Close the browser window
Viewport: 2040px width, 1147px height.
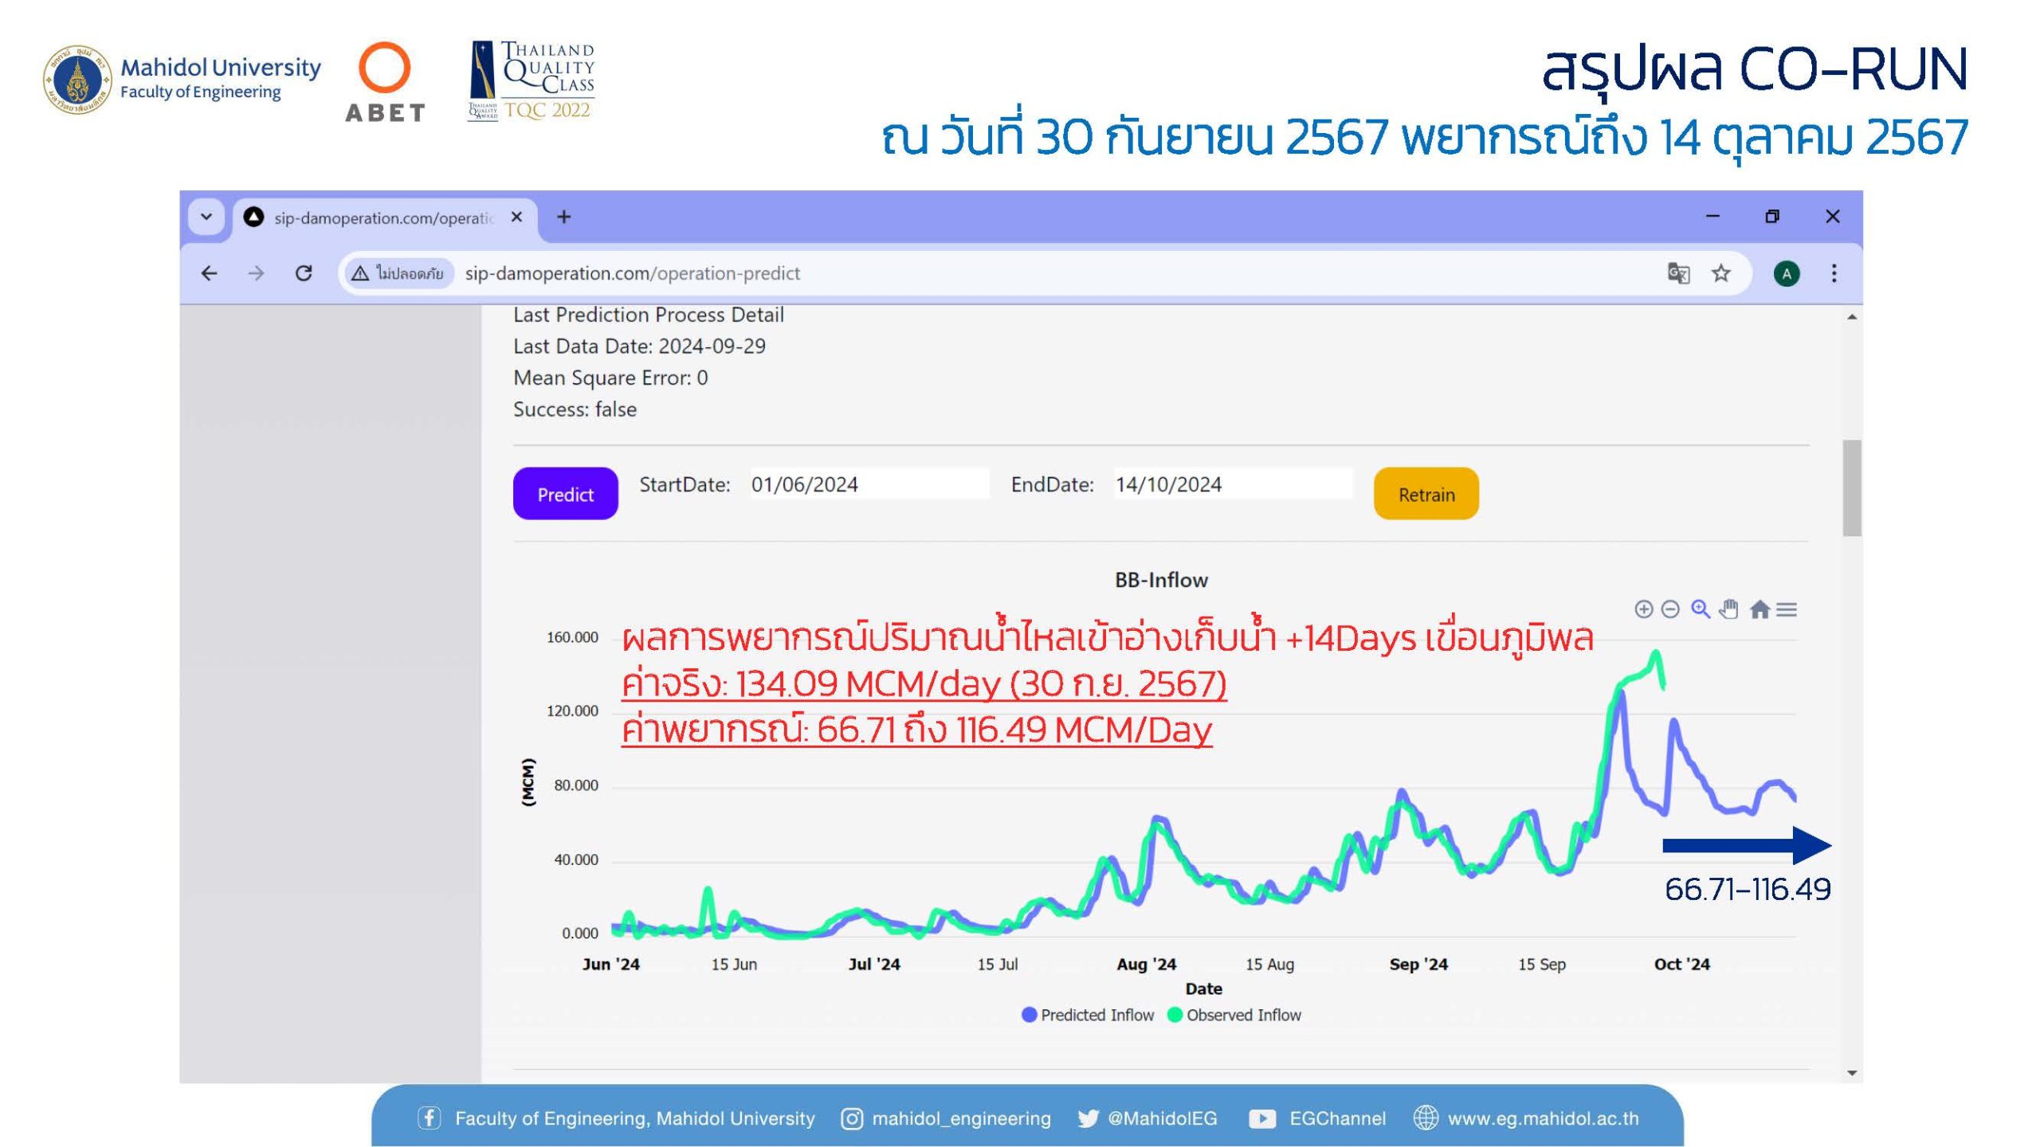coord(1833,216)
